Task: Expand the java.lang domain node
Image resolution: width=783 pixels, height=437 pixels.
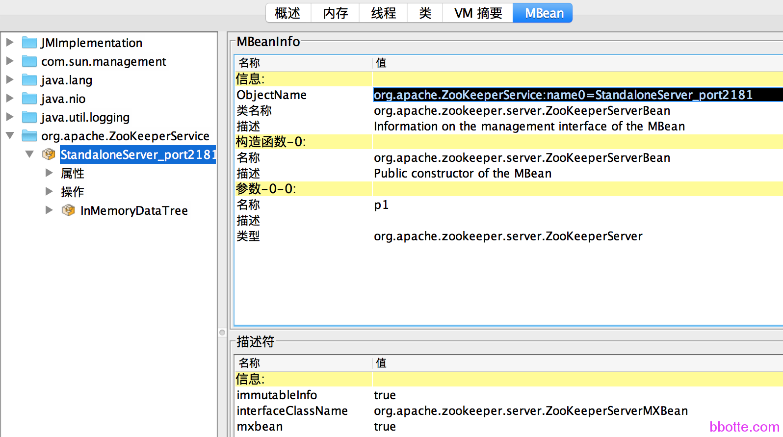Action: coord(10,79)
